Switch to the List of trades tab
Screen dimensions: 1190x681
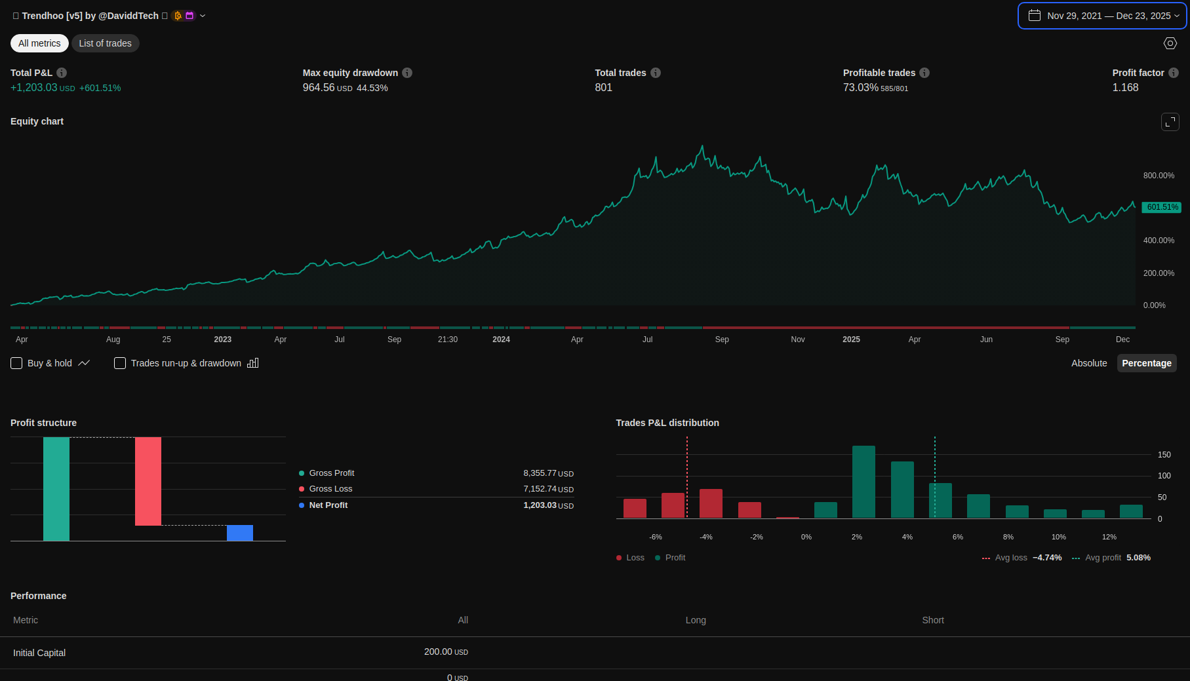pos(105,43)
